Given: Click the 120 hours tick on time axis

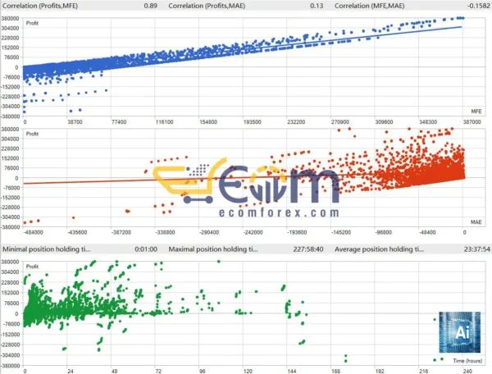Looking at the screenshot, I should click(x=248, y=372).
